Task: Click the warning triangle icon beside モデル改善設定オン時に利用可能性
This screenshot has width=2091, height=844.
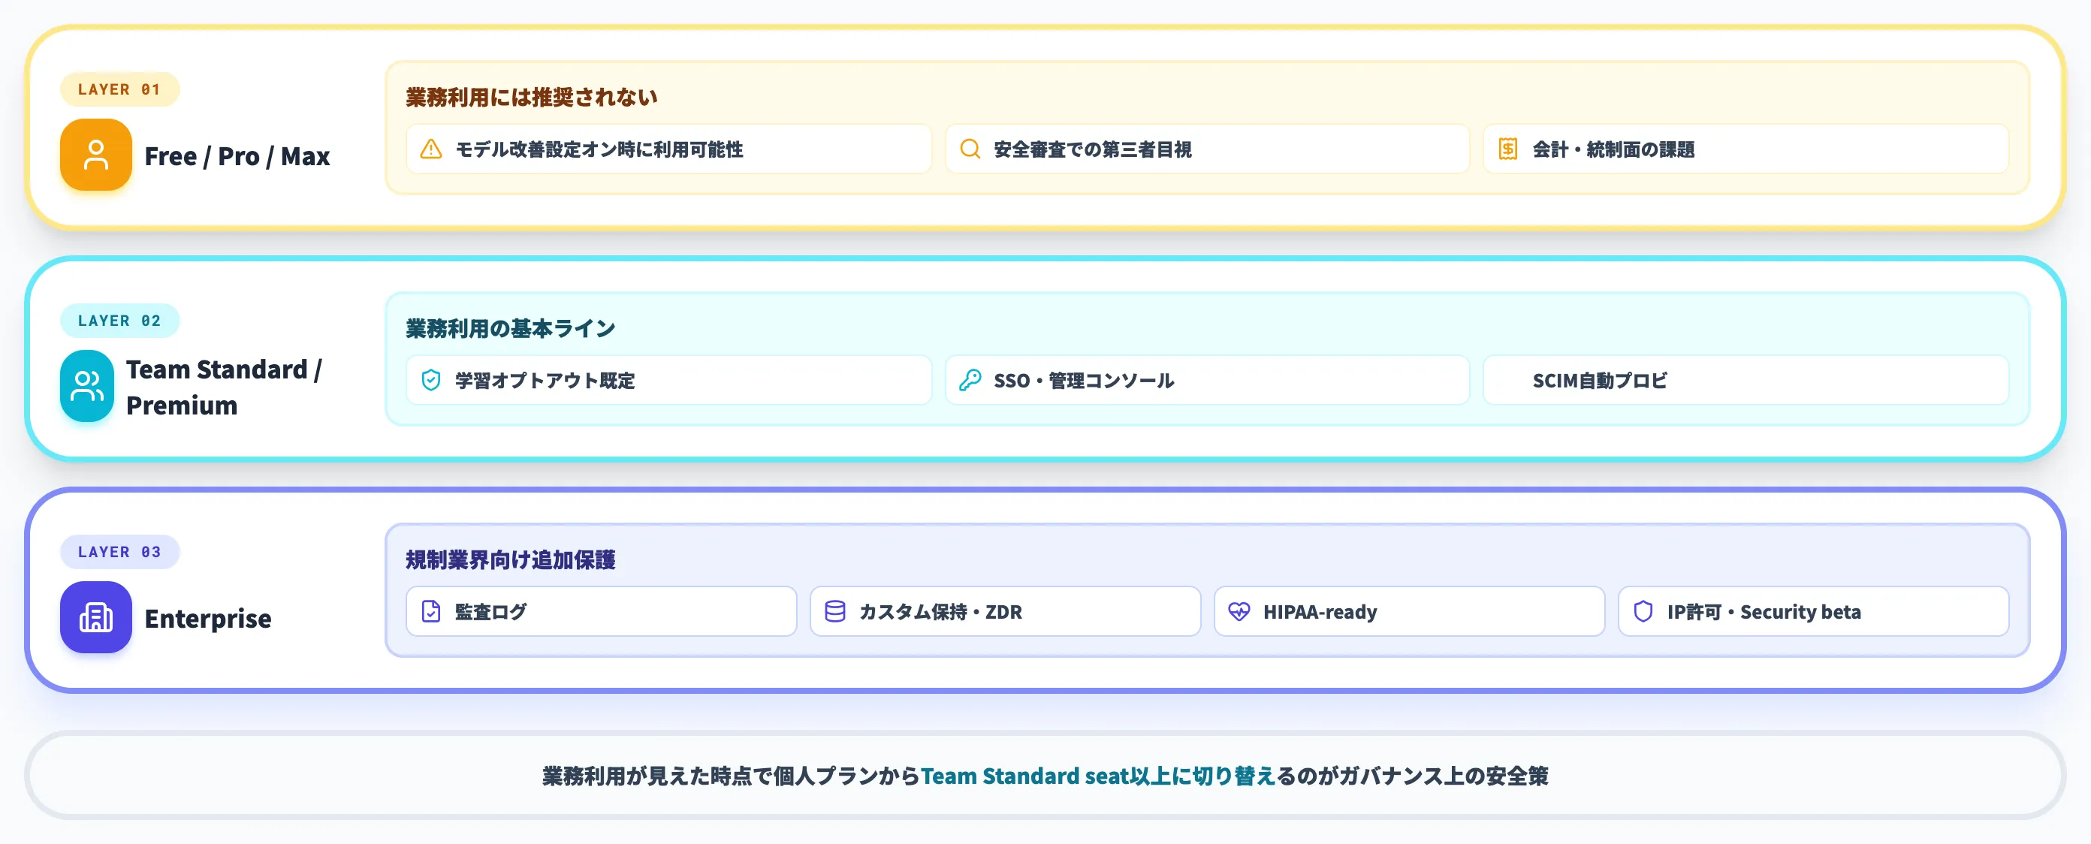Action: pos(431,149)
